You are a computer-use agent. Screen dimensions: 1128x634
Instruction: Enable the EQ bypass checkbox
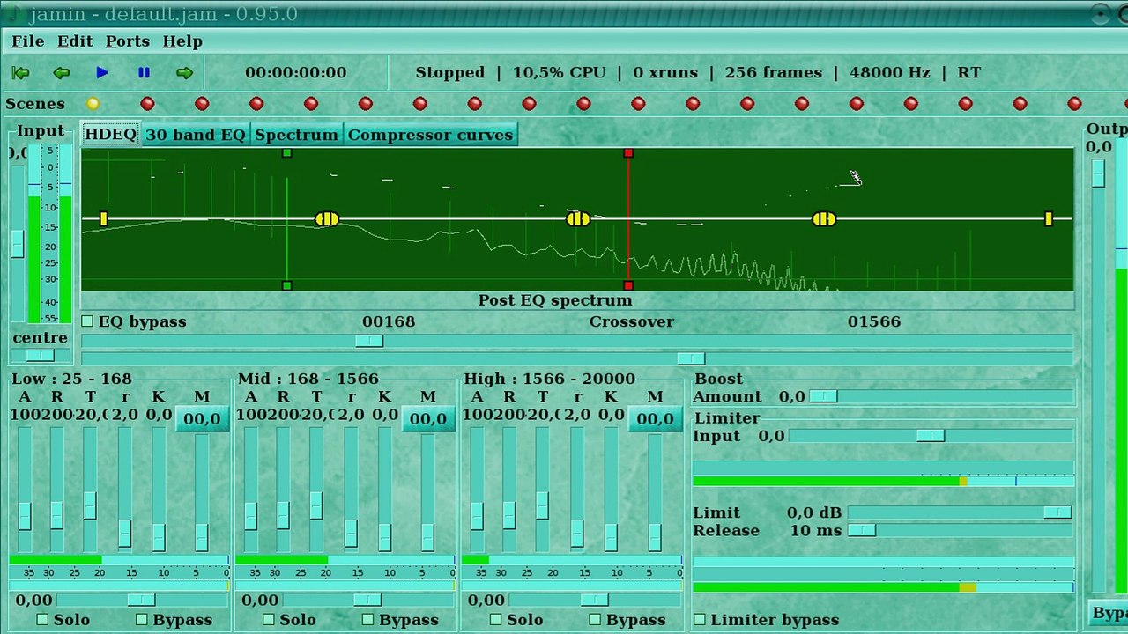tap(87, 321)
